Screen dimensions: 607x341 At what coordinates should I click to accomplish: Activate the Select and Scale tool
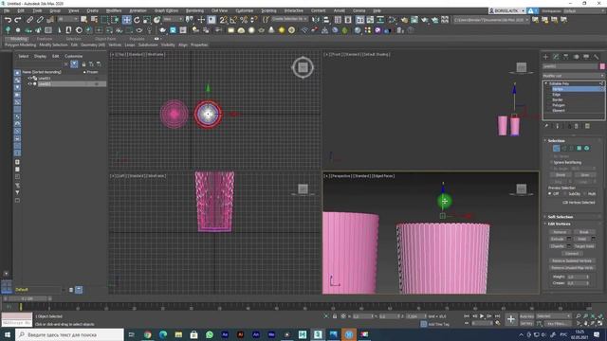coord(147,19)
